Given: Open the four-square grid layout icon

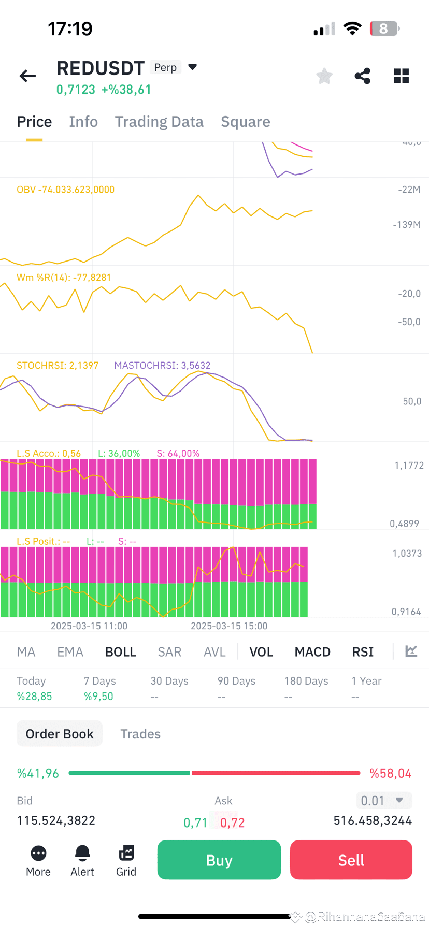Looking at the screenshot, I should [x=402, y=76].
